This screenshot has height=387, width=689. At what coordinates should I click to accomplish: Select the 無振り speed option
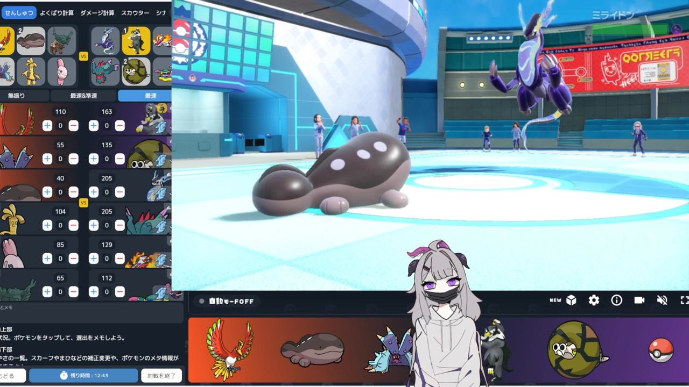click(24, 96)
